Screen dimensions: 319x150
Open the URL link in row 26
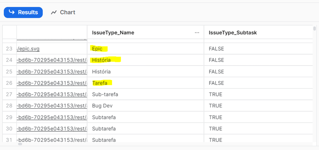click(52, 83)
